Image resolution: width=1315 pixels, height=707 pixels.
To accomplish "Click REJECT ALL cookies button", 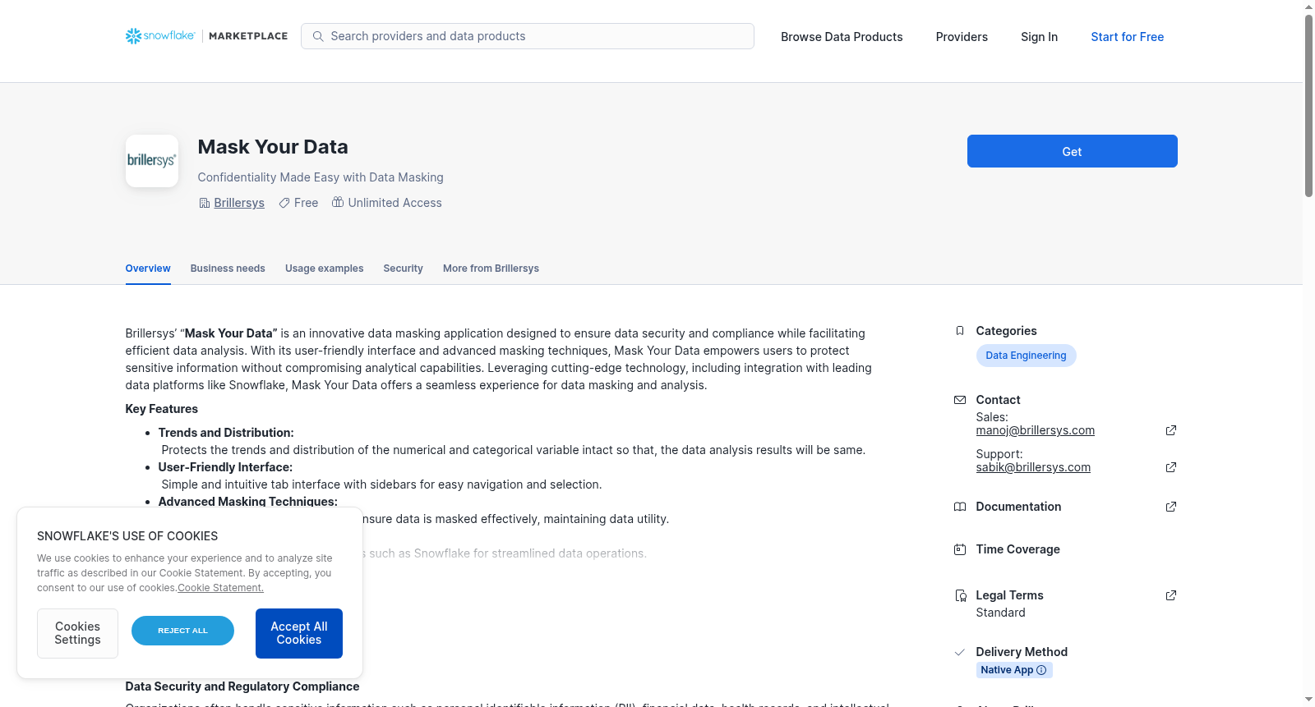I will (x=182, y=631).
